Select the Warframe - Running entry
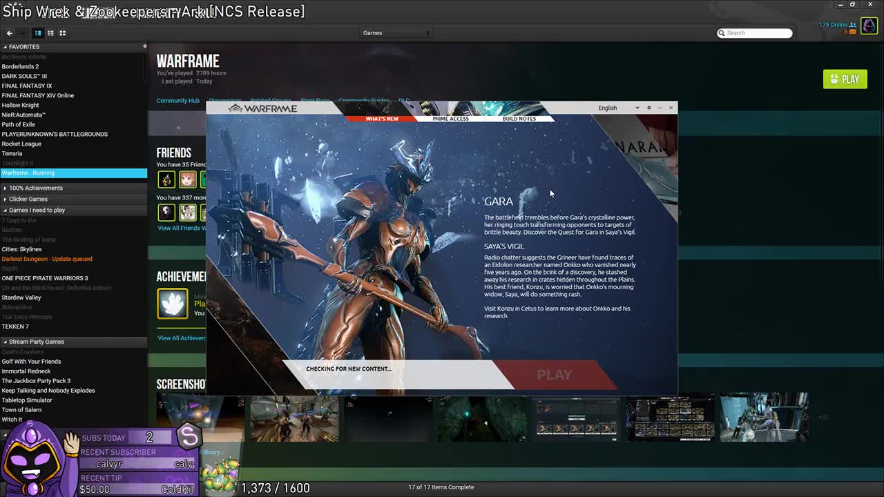 click(x=73, y=173)
